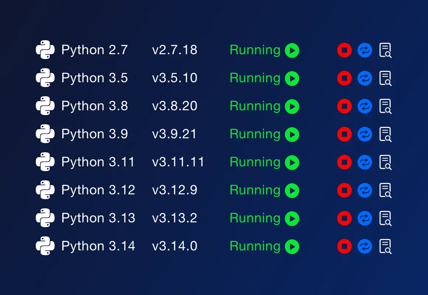
Task: Click the Python logo beside Python 3.12
Action: [x=45, y=190]
